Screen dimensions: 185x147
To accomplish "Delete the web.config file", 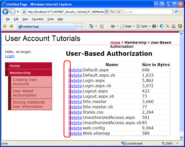I will tap(75, 128).
